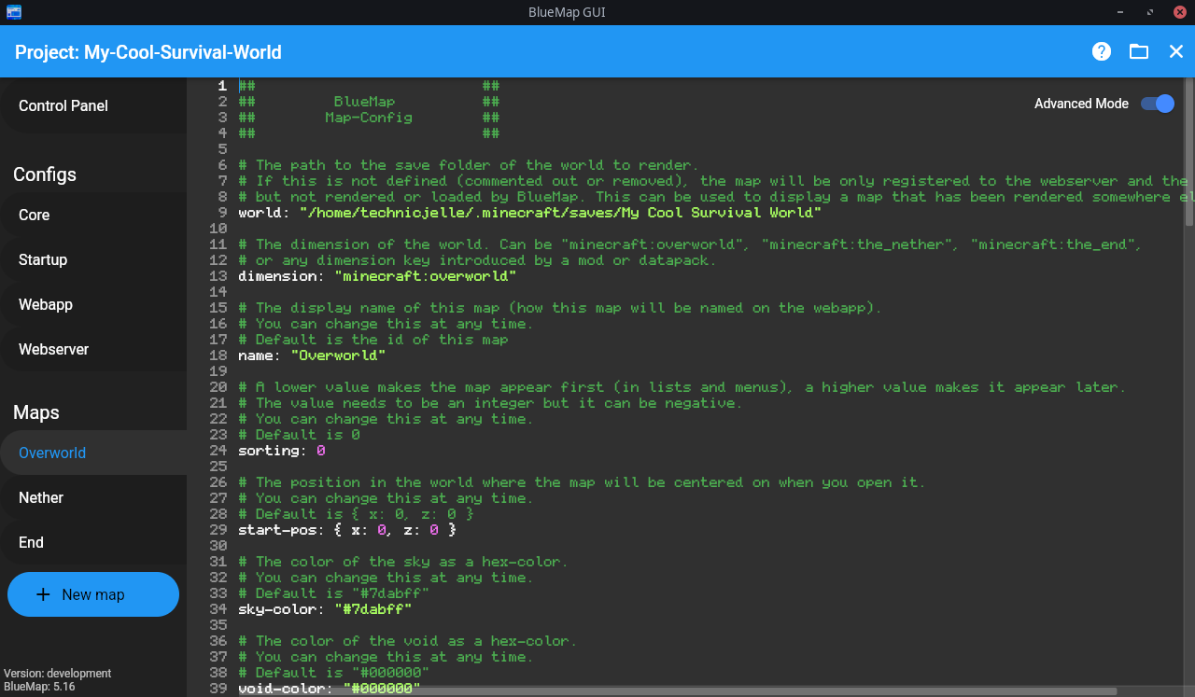
Task: Open the help icon in the header
Action: pos(1102,52)
